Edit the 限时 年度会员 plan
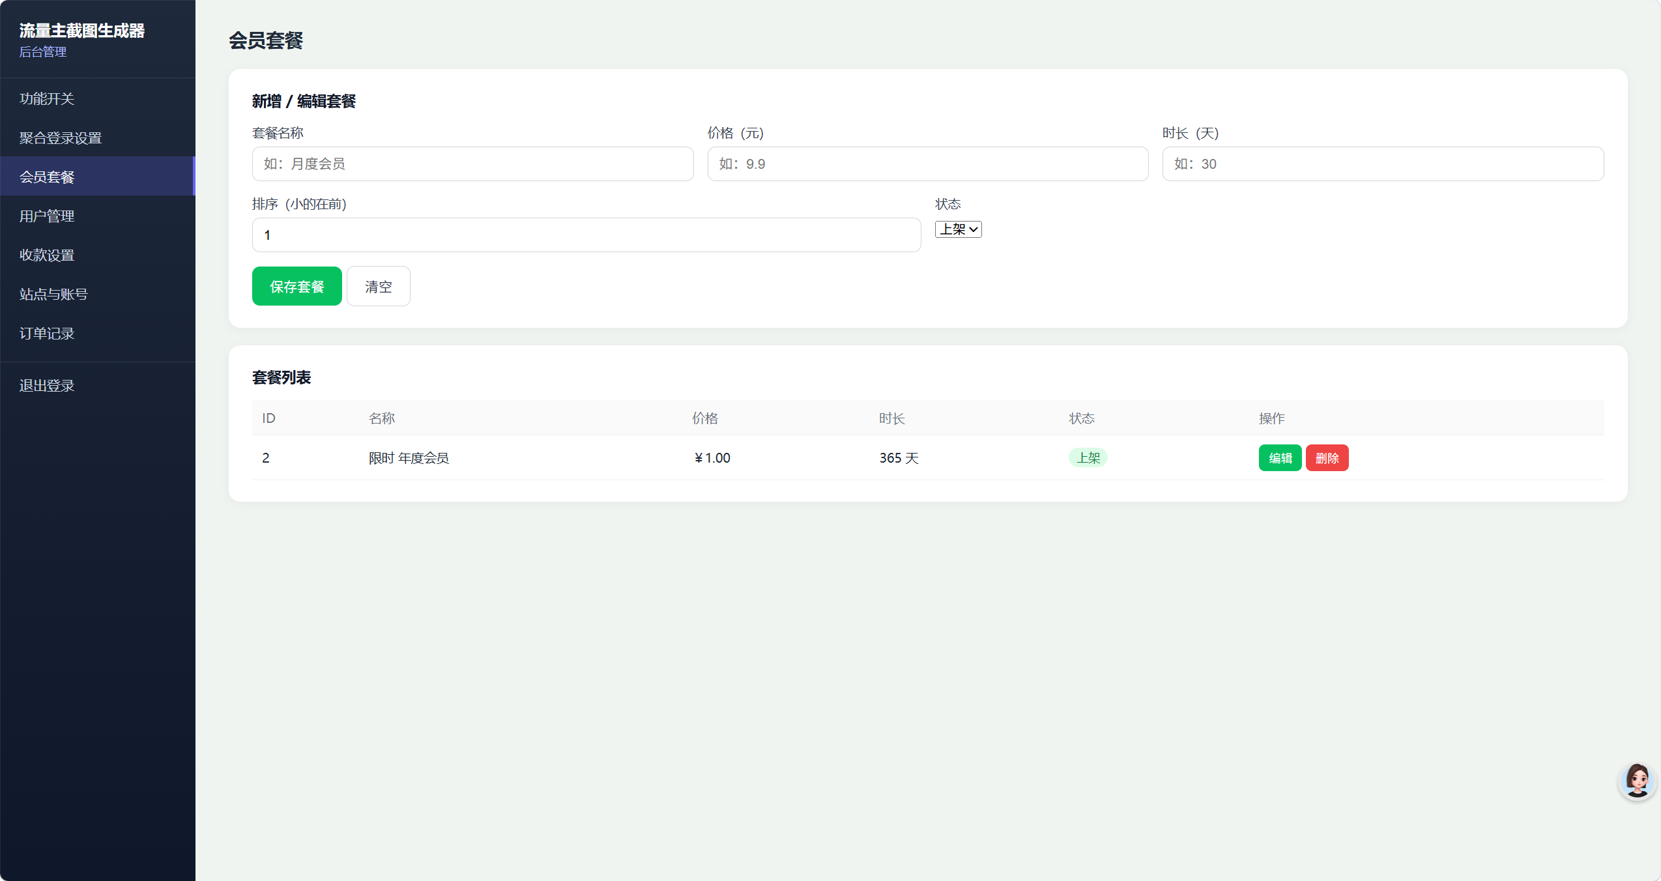 tap(1280, 458)
